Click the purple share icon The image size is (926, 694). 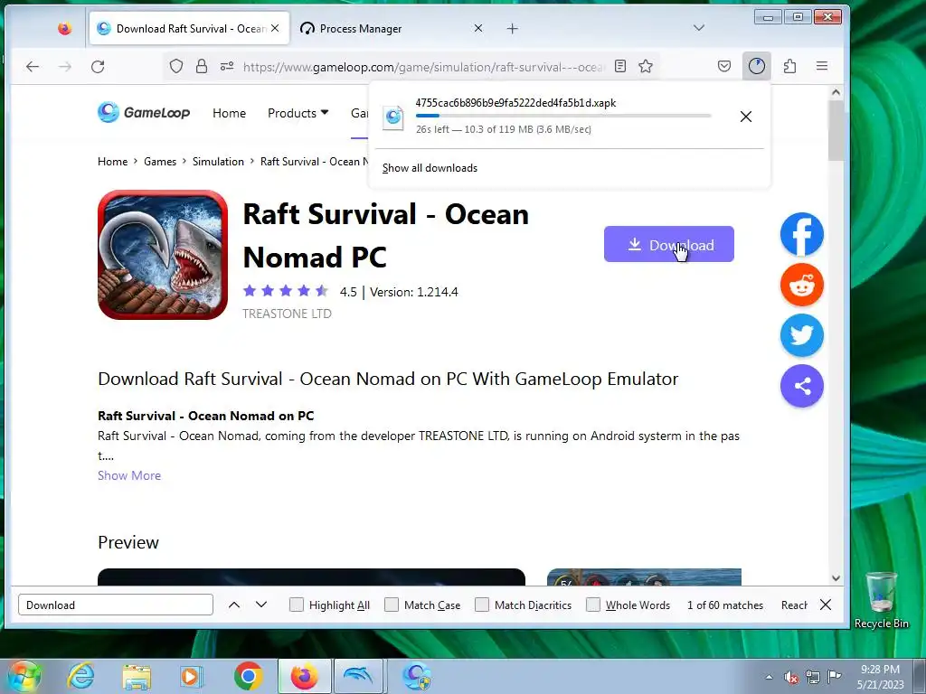(801, 387)
